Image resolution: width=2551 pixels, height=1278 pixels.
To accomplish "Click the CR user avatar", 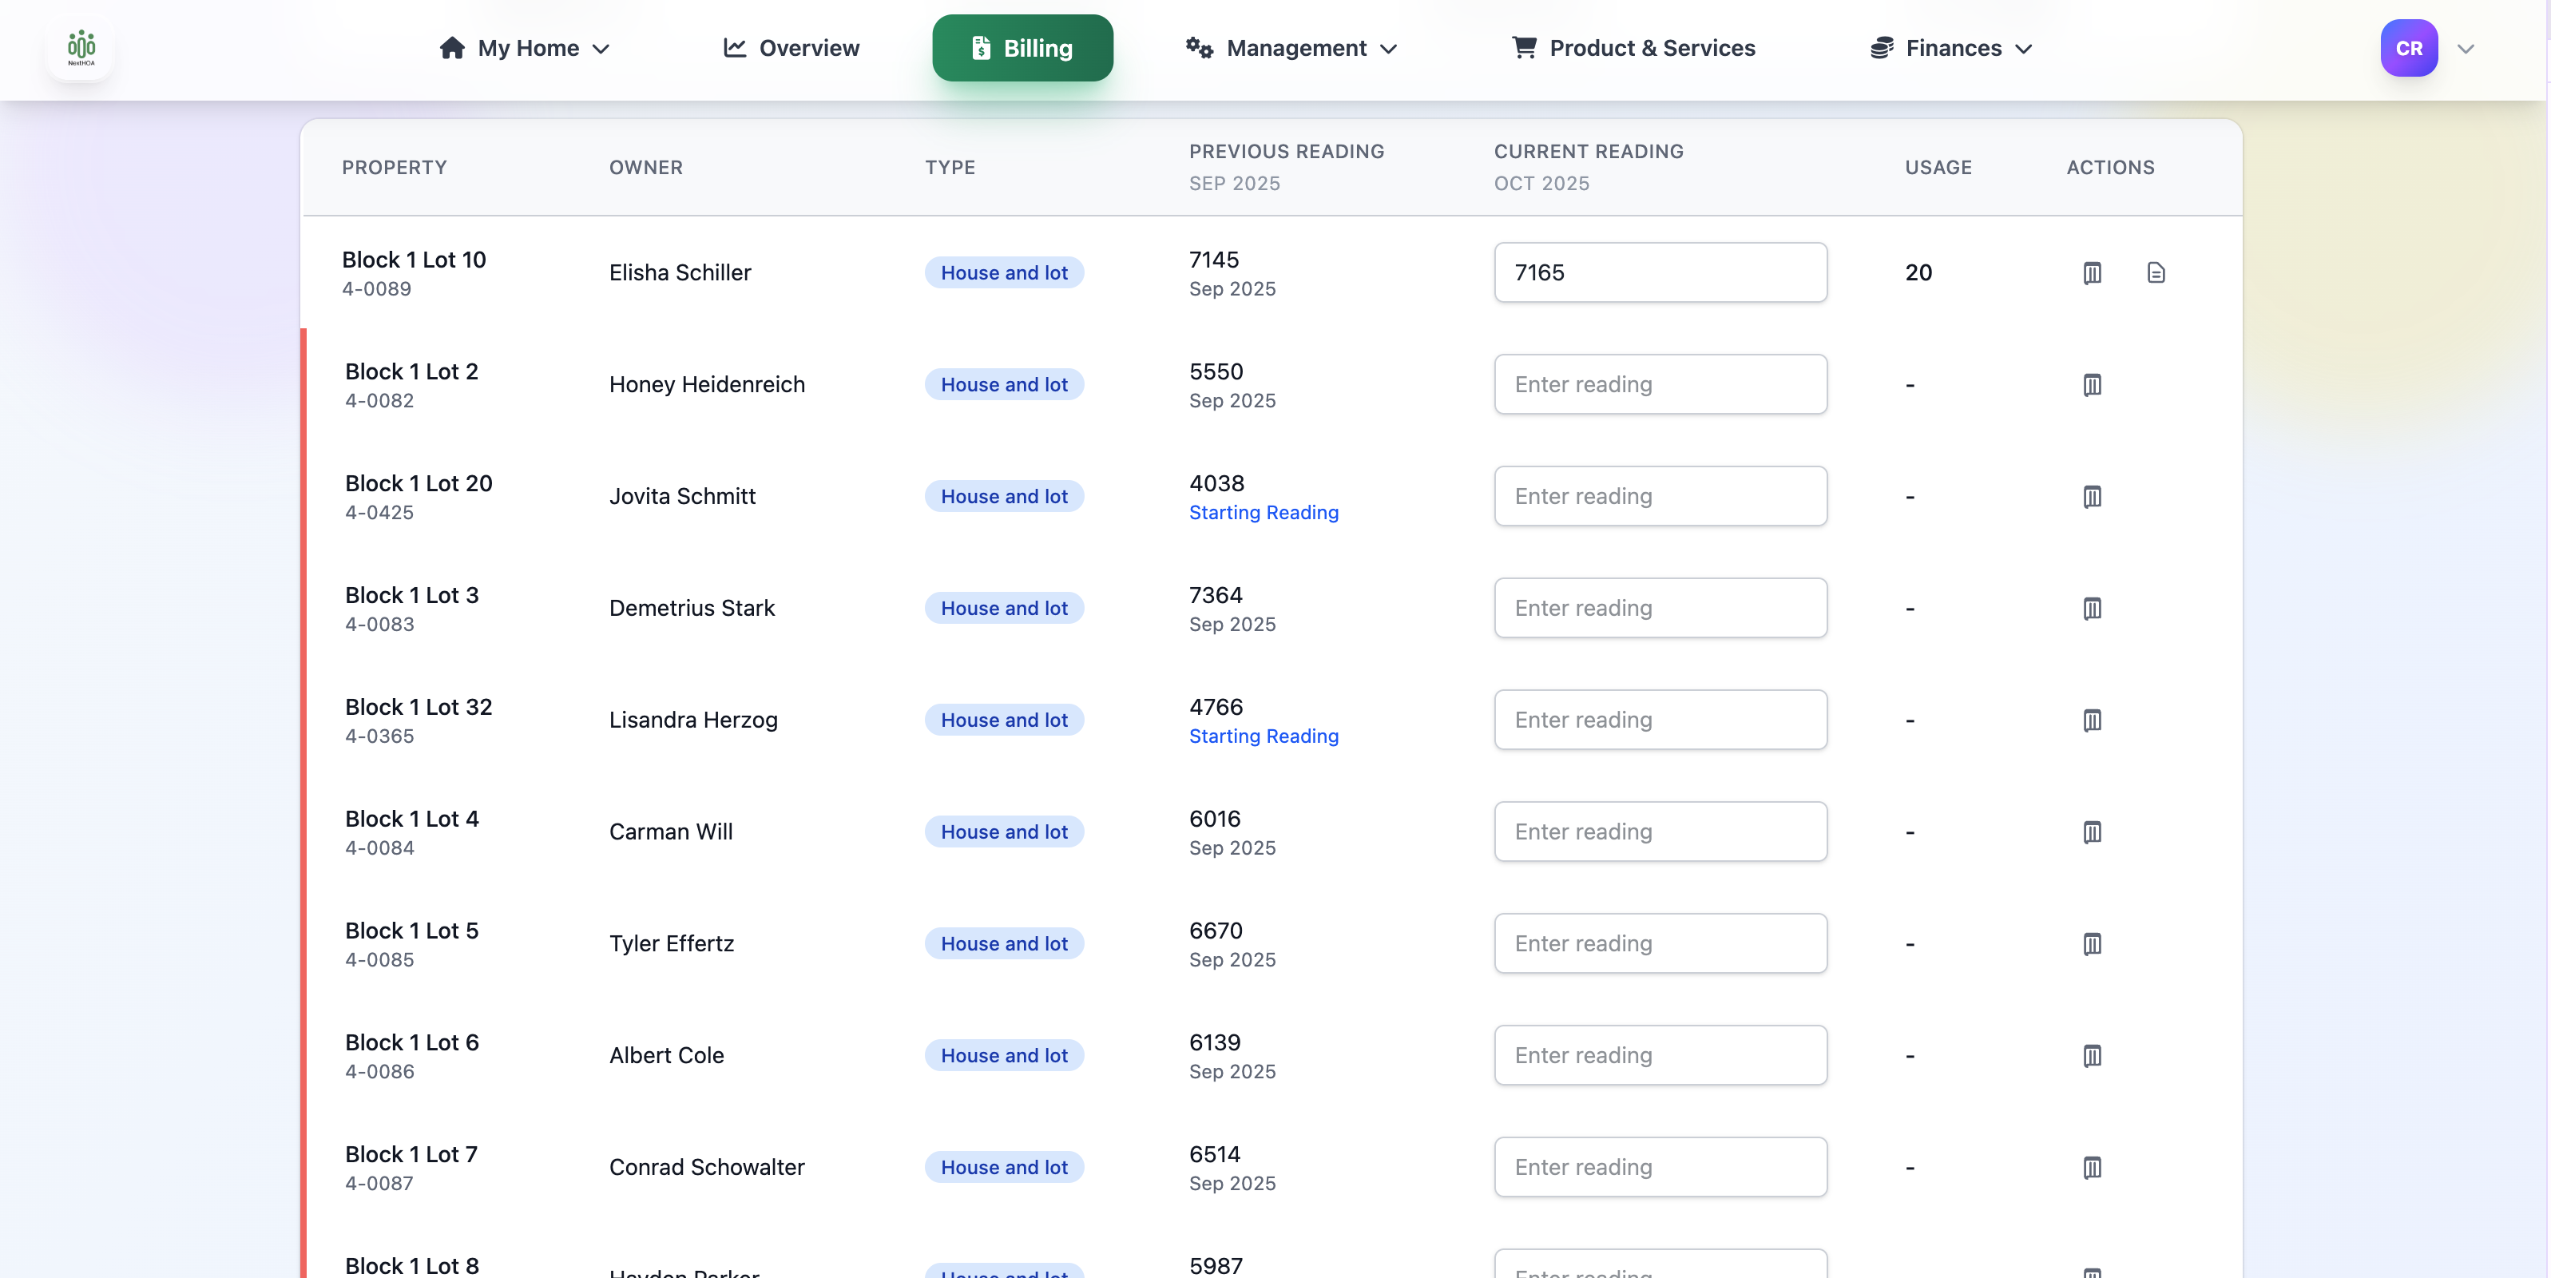I will (2408, 48).
